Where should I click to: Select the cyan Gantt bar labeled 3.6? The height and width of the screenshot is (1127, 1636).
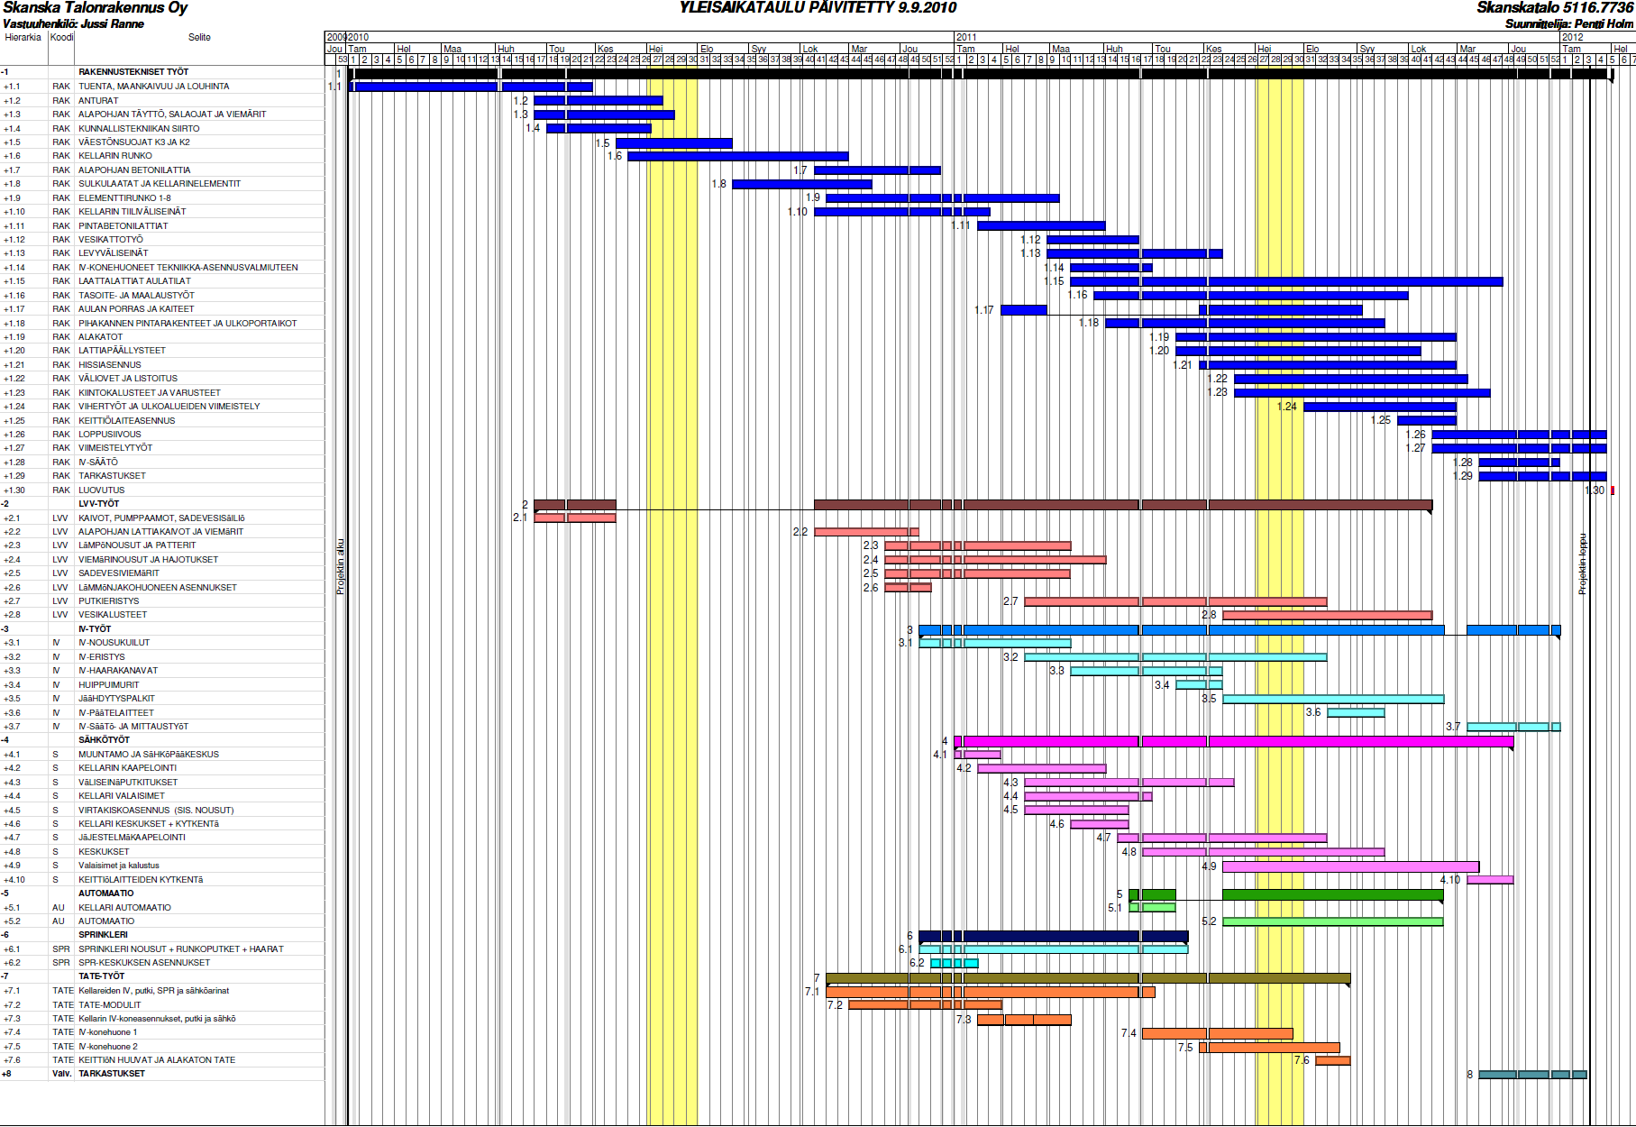[x=1357, y=713]
